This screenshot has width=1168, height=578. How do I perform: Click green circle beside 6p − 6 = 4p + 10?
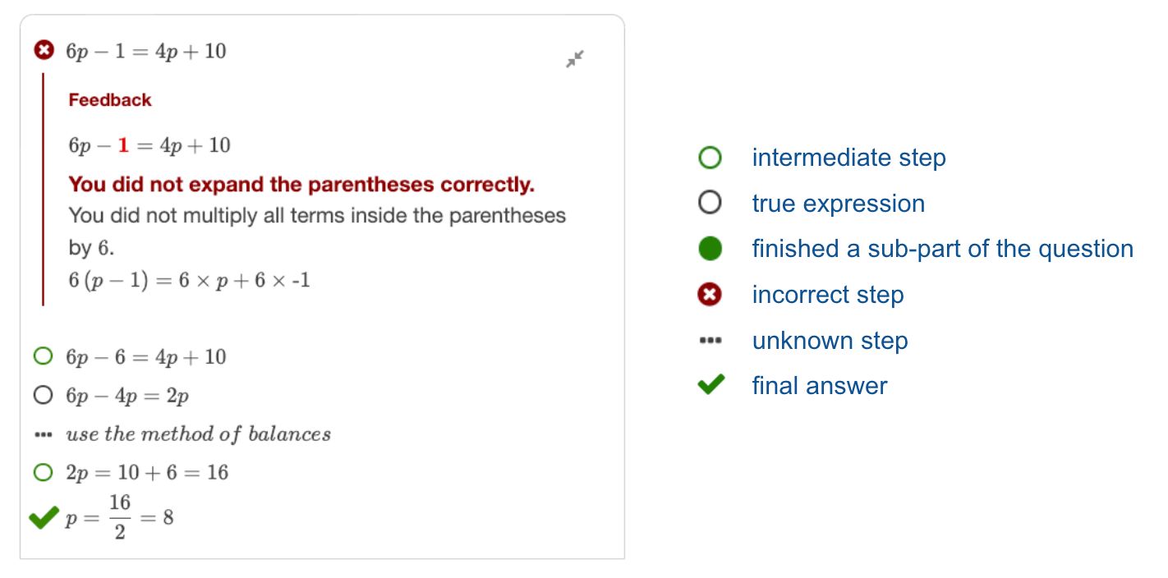point(43,356)
